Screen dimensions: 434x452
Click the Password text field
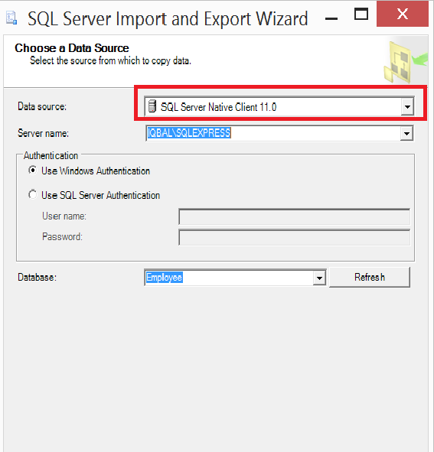coord(294,237)
